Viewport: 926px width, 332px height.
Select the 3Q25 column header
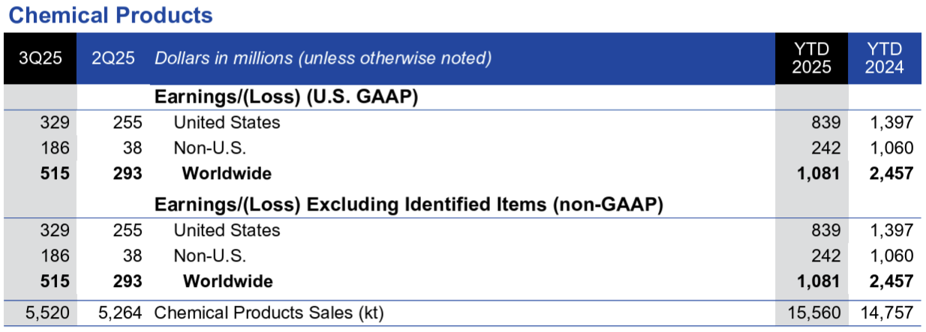pos(39,58)
